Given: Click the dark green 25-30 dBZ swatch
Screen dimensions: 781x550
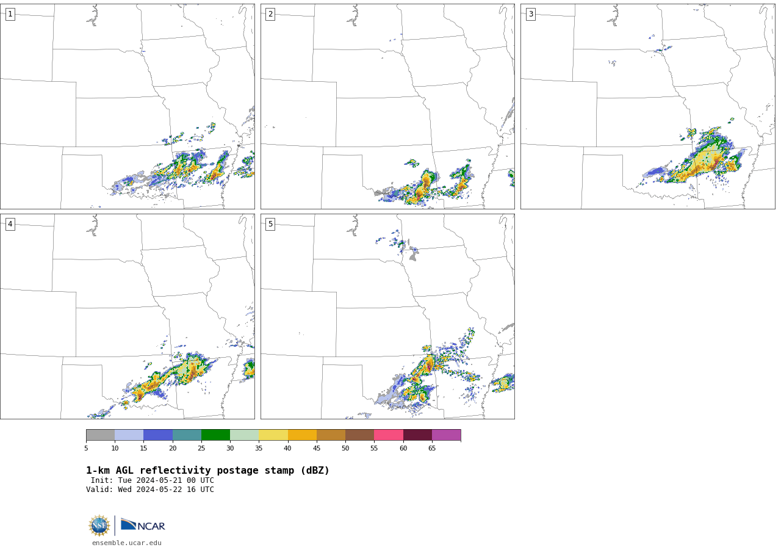Looking at the screenshot, I should [215, 435].
